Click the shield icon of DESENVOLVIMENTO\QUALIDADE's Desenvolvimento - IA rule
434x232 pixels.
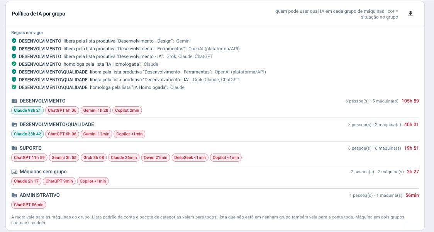coord(14,80)
